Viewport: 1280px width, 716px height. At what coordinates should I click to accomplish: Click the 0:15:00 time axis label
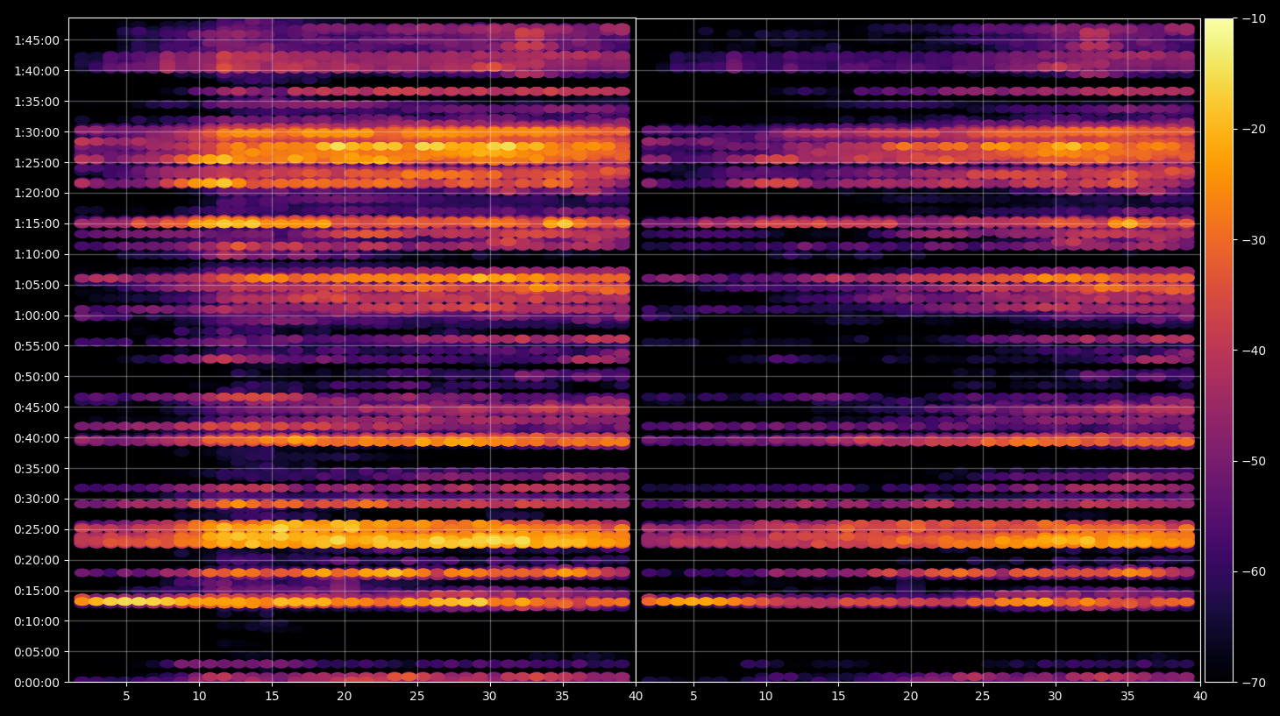pyautogui.click(x=37, y=591)
